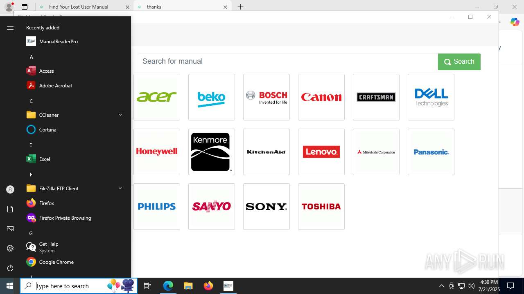Select the Lenovo brand tile

pyautogui.click(x=321, y=152)
